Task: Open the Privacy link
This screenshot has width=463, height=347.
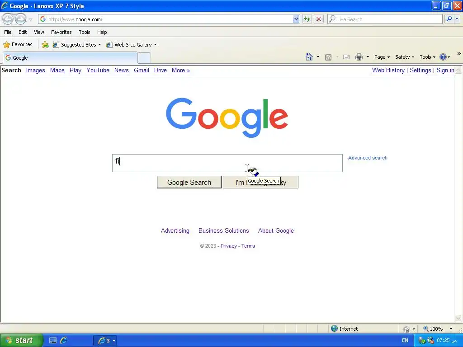Action: pyautogui.click(x=228, y=246)
